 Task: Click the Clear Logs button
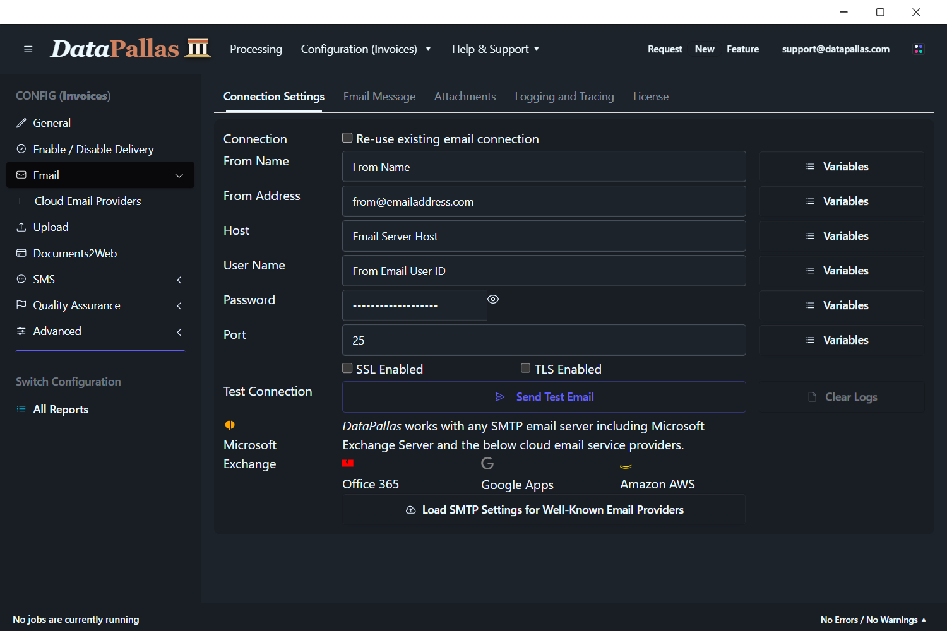click(842, 397)
